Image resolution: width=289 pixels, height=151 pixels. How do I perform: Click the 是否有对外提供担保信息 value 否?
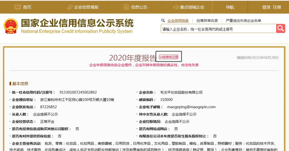[x=59, y=136]
